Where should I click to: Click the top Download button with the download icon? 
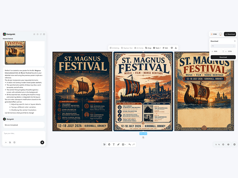(230, 34)
